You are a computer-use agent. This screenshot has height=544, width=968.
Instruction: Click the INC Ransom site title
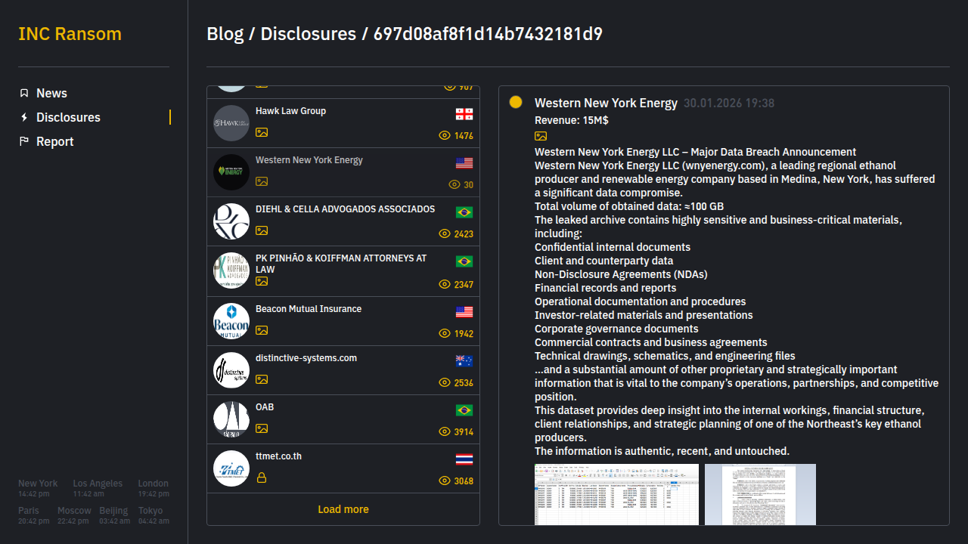(x=70, y=34)
